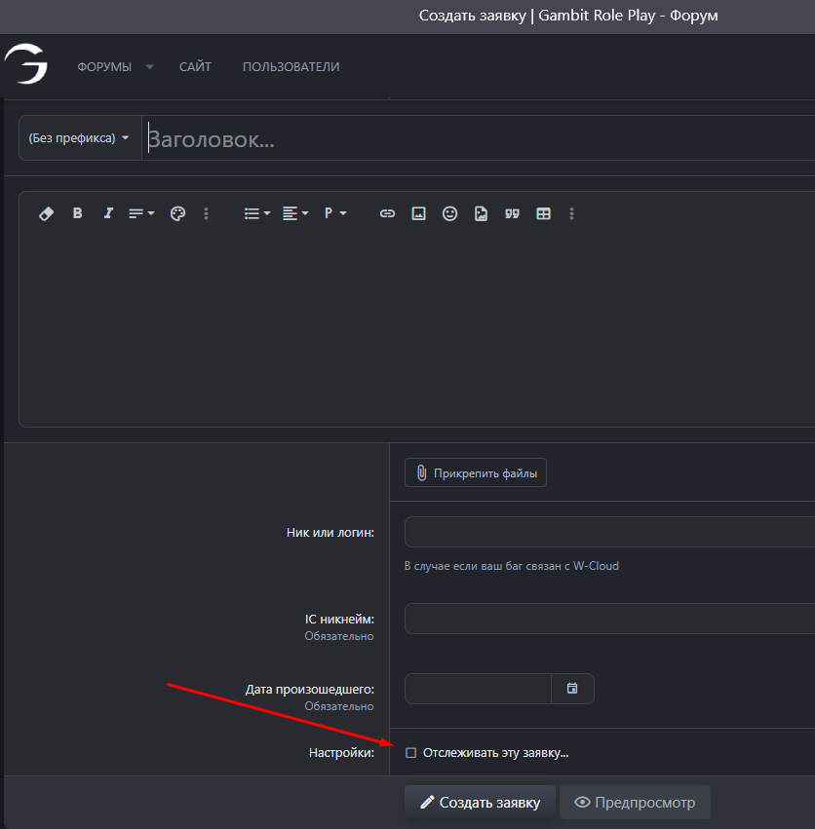
Task: Insert media file icon
Action: coord(481,213)
